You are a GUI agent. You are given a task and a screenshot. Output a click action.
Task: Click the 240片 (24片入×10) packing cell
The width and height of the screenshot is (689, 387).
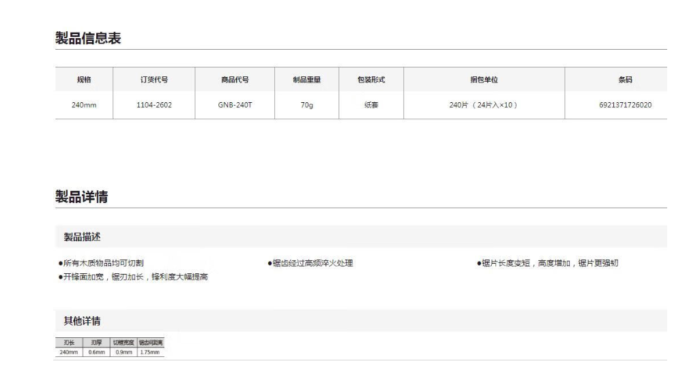(484, 105)
